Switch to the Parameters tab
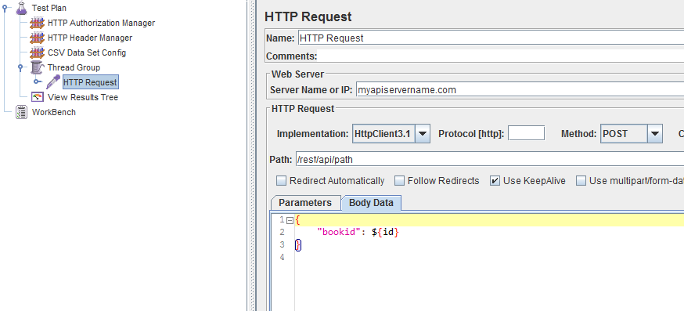Image resolution: width=684 pixels, height=311 pixels. tap(305, 203)
